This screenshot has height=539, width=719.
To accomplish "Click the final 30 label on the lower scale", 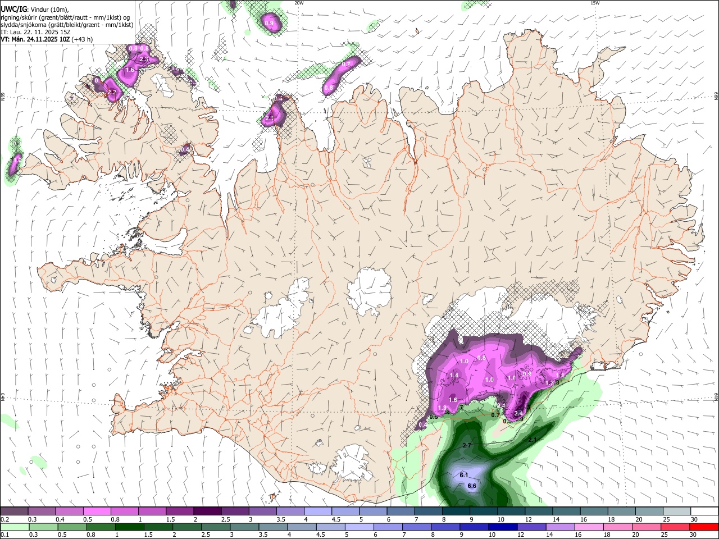I will (694, 535).
